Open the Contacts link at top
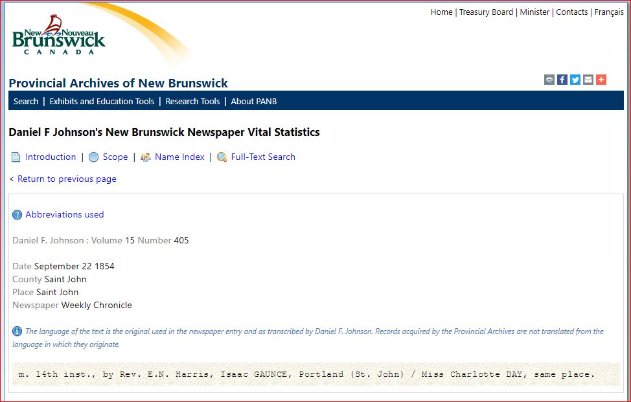Image resolution: width=631 pixels, height=402 pixels. (x=571, y=12)
